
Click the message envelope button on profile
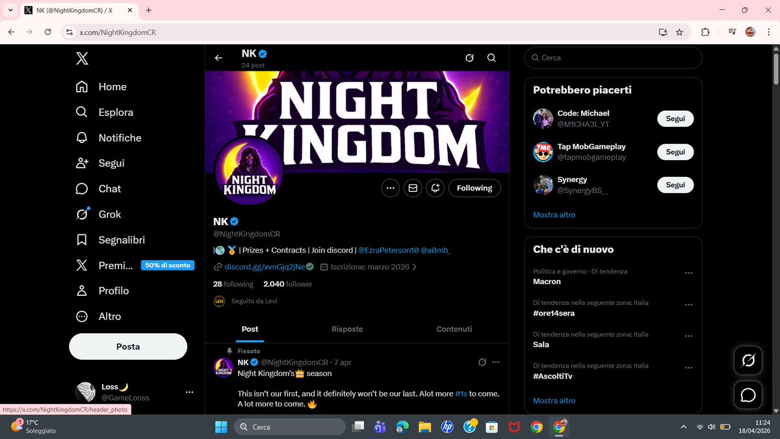click(x=412, y=188)
